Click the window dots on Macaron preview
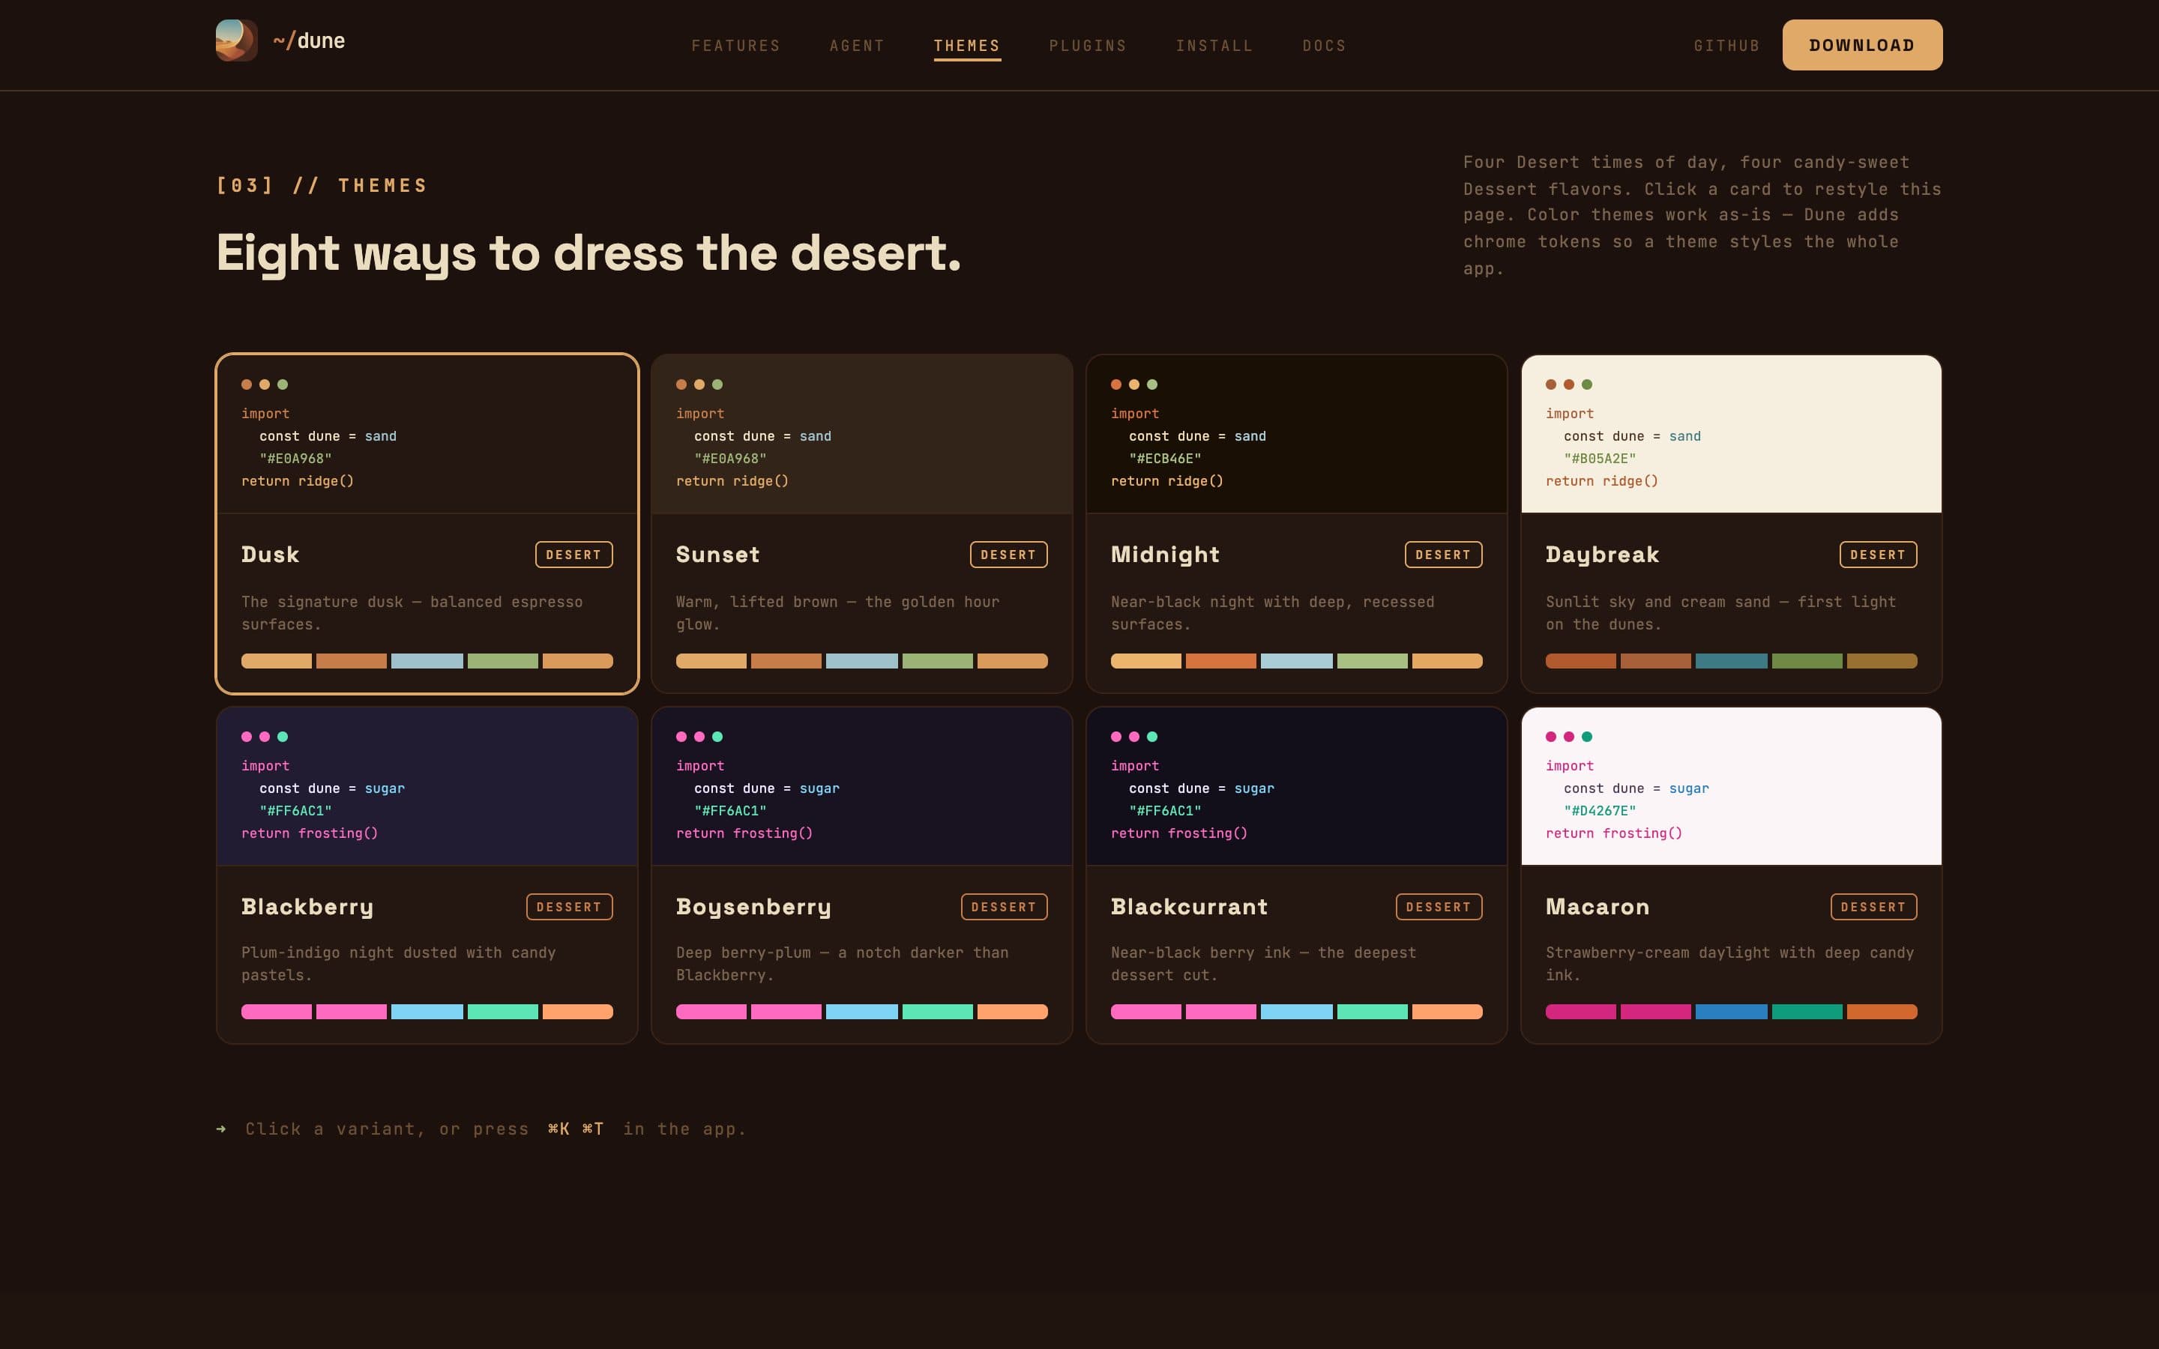 click(x=1568, y=737)
